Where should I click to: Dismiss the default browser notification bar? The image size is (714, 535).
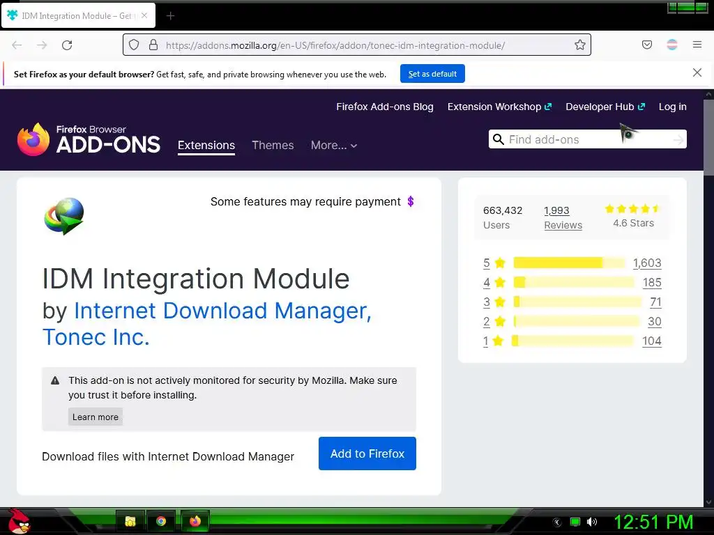click(x=697, y=72)
